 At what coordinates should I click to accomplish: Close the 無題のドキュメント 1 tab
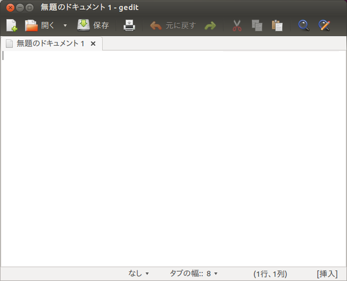click(93, 43)
